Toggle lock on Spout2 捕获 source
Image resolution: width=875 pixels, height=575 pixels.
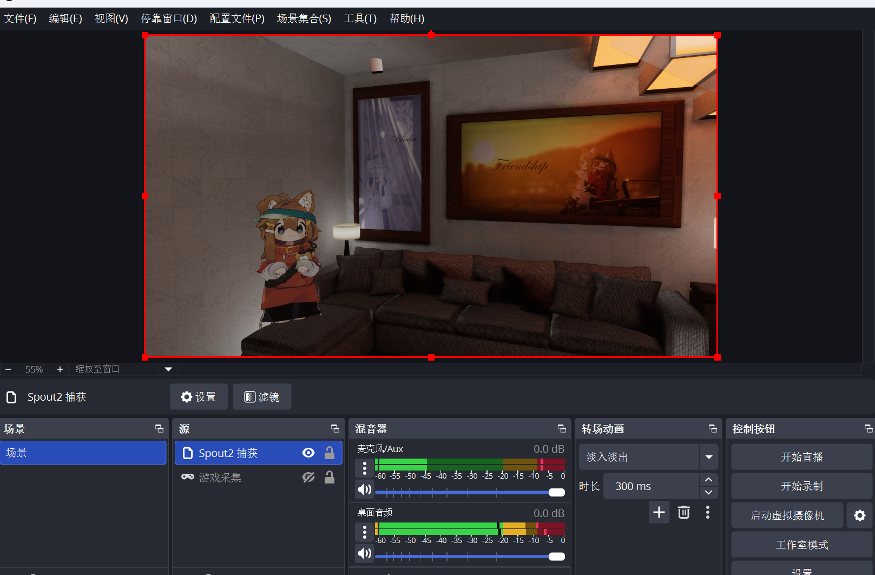tap(329, 453)
